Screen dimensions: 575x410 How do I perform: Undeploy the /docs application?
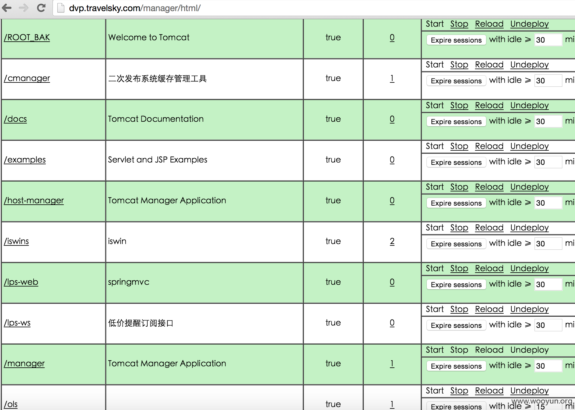click(529, 105)
